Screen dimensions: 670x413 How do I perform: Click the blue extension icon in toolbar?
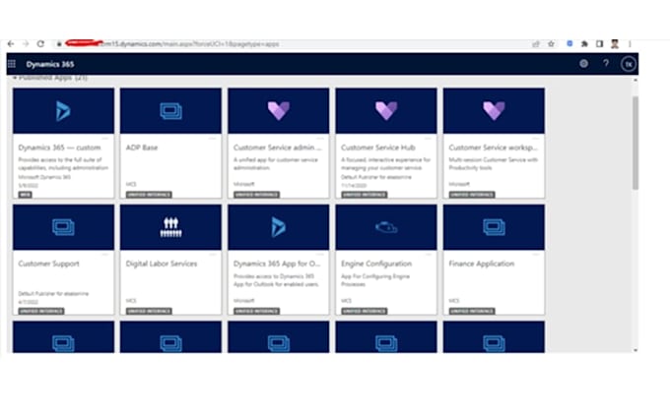coord(569,43)
